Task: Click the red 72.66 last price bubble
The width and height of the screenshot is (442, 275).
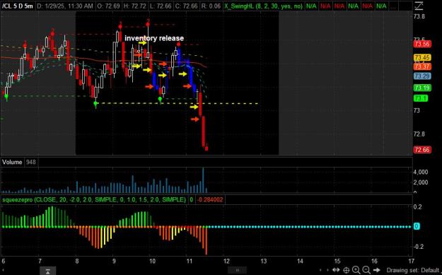Action: coord(422,150)
